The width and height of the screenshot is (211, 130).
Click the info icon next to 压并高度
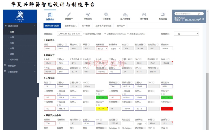coord(118,102)
